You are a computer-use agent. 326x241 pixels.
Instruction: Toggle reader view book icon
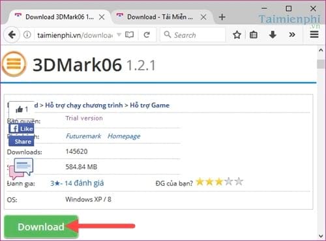[129, 35]
